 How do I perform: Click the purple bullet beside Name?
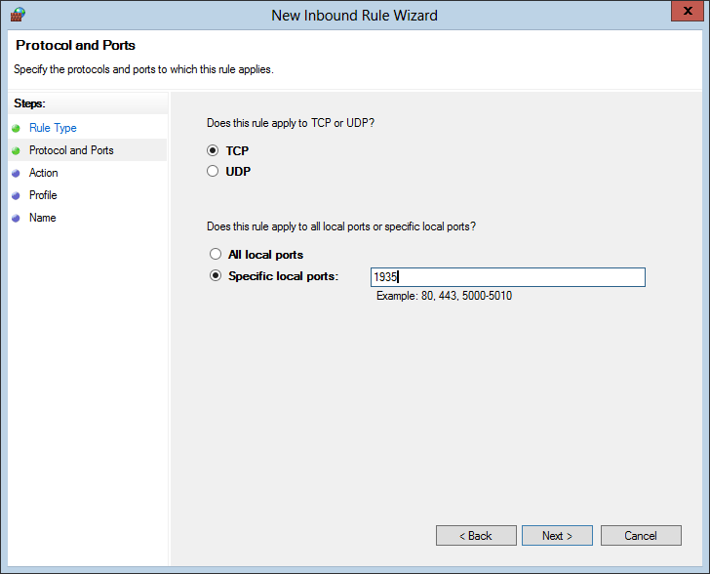coord(16,218)
